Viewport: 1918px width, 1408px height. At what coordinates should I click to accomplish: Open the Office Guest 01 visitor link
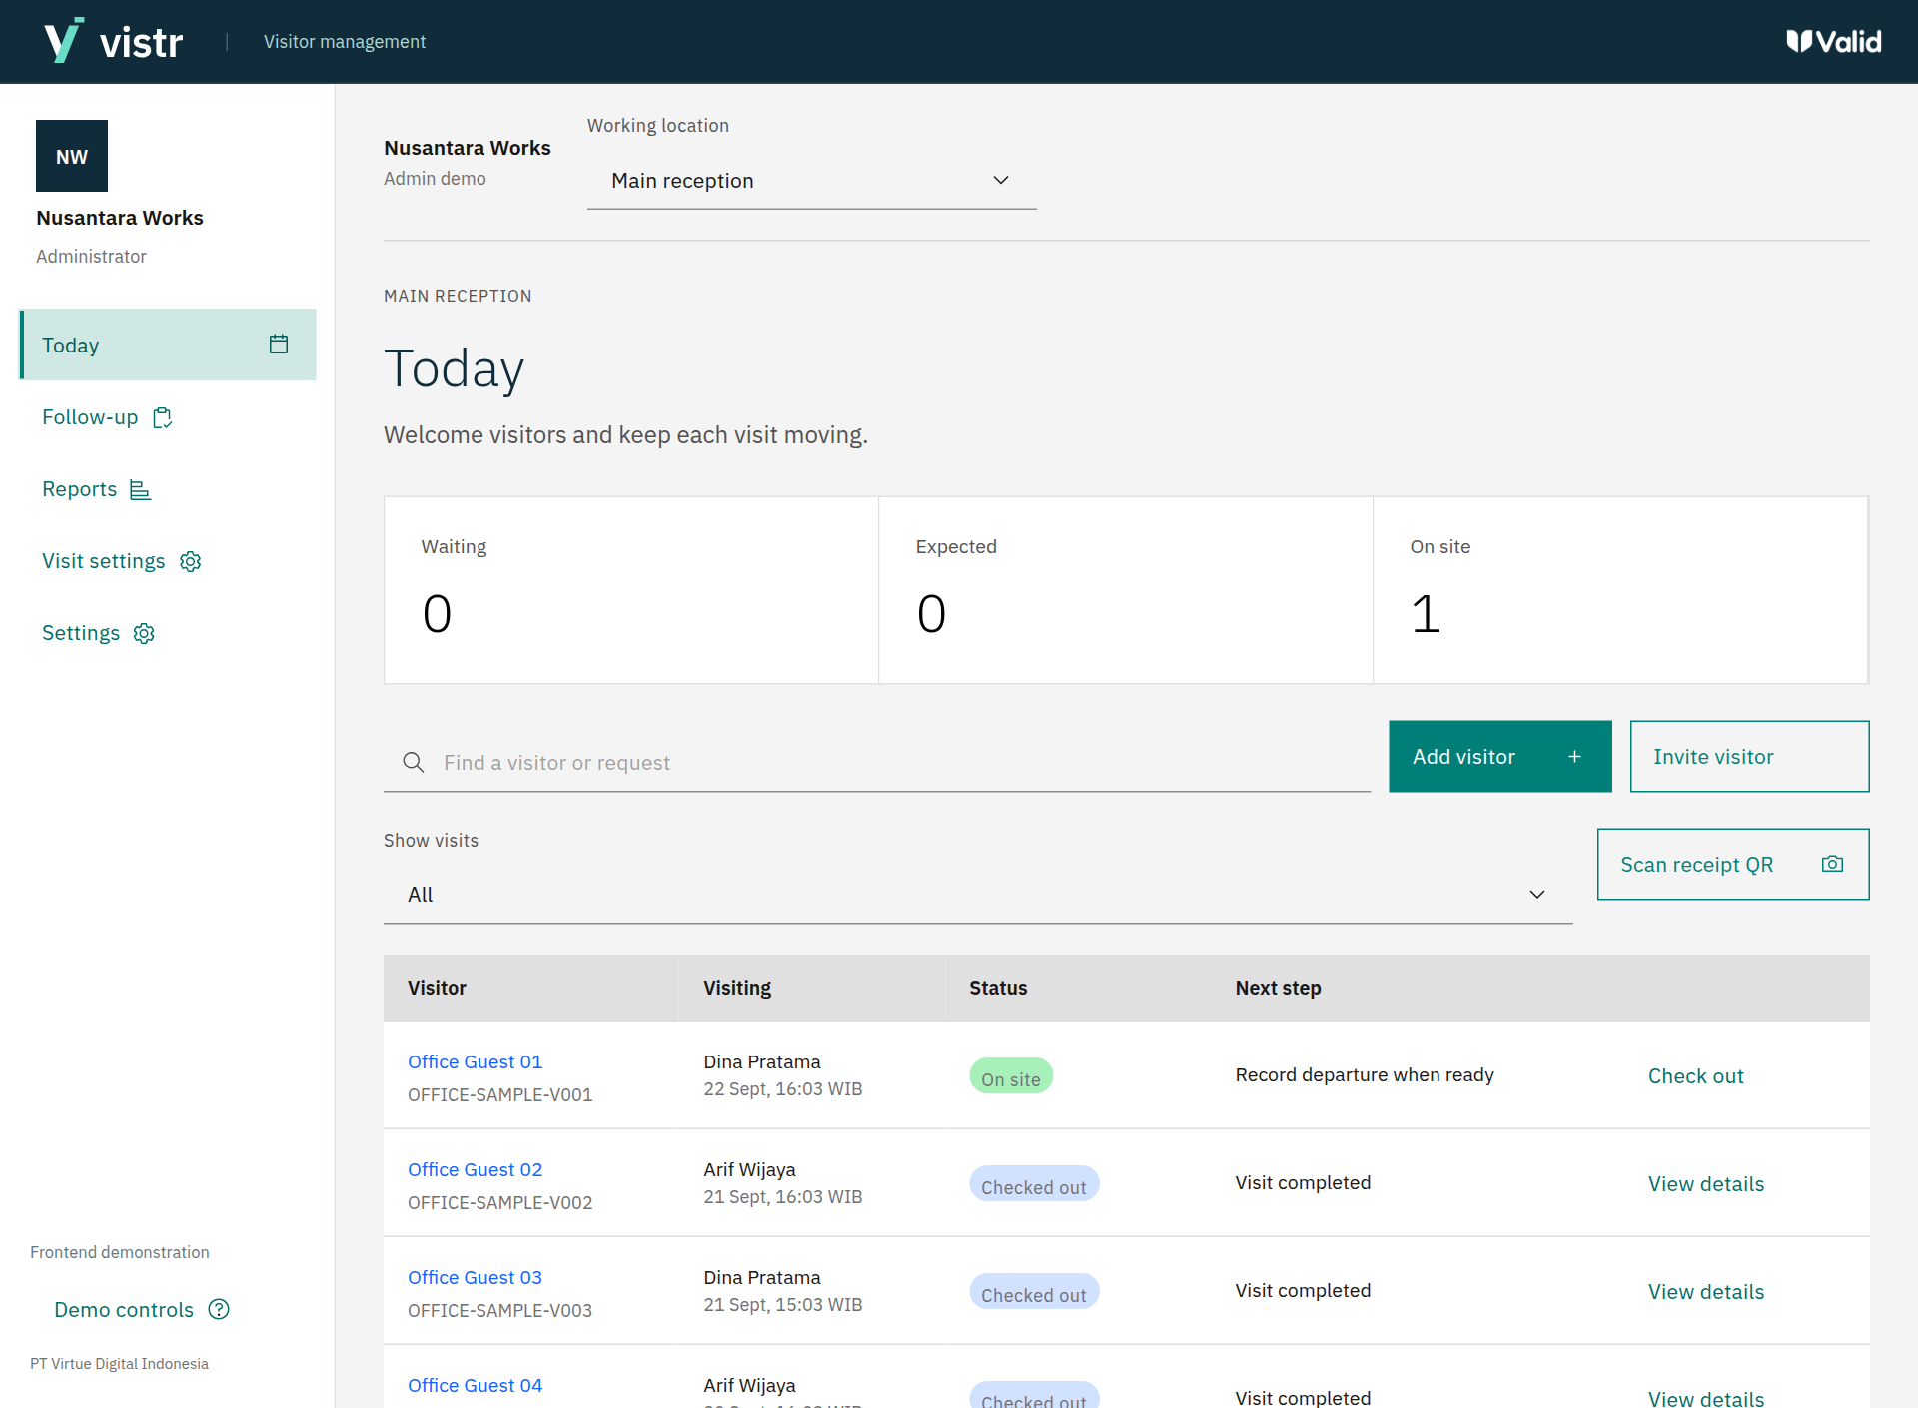[x=475, y=1062]
